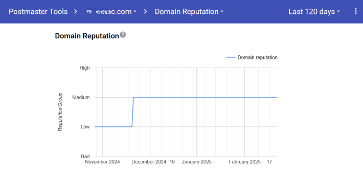Click the help question mark icon
The width and height of the screenshot is (363, 192).
[123, 35]
